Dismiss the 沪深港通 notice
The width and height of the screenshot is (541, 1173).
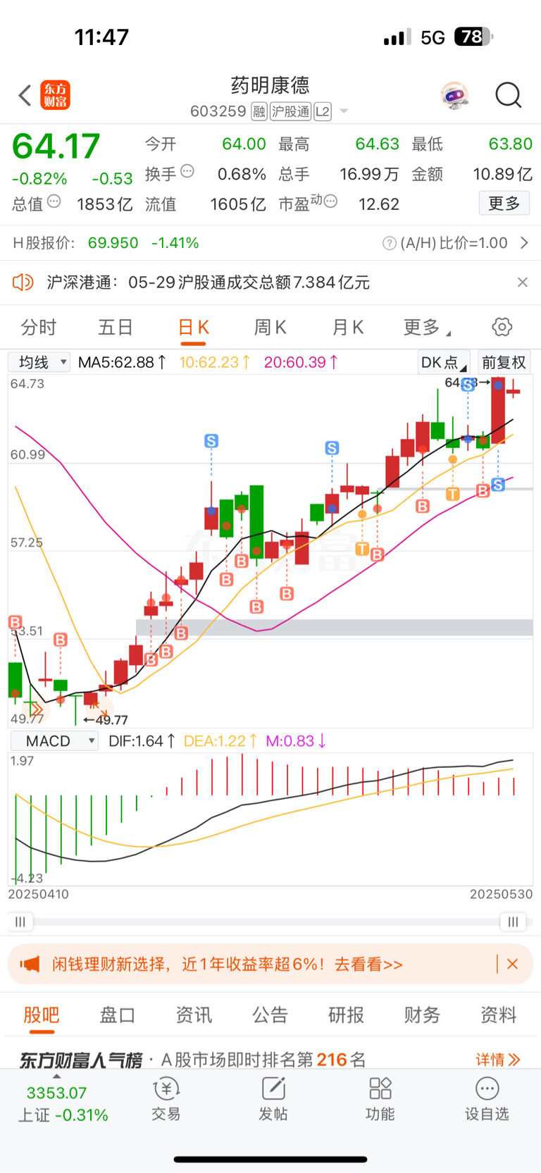click(x=522, y=283)
